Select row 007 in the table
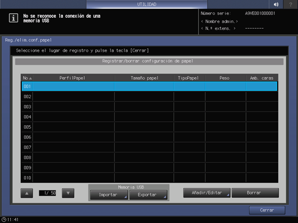 pyautogui.click(x=149, y=147)
